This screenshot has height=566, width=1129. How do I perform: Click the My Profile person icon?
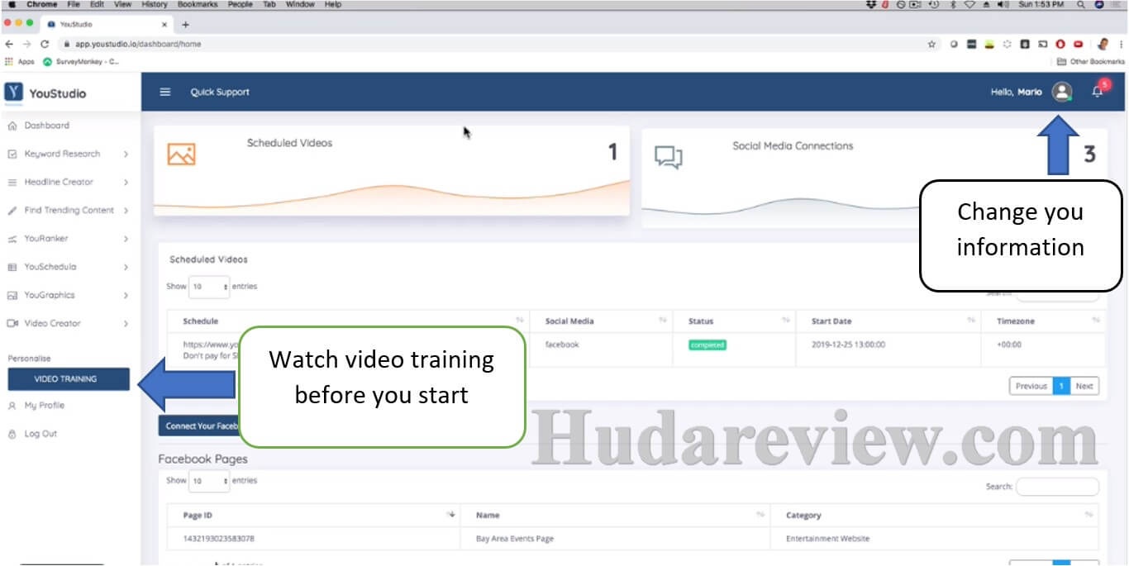(12, 405)
